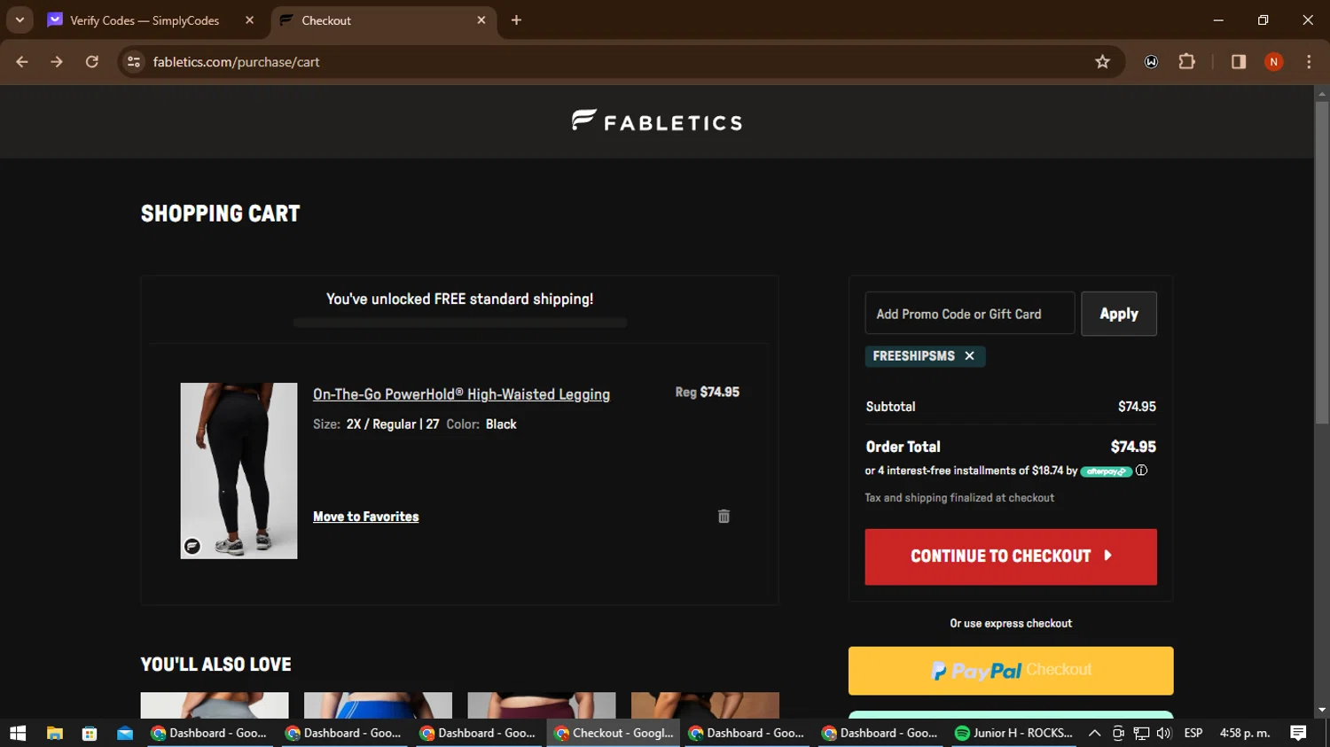View site information icon in address bar
The height and width of the screenshot is (747, 1330).
click(134, 62)
